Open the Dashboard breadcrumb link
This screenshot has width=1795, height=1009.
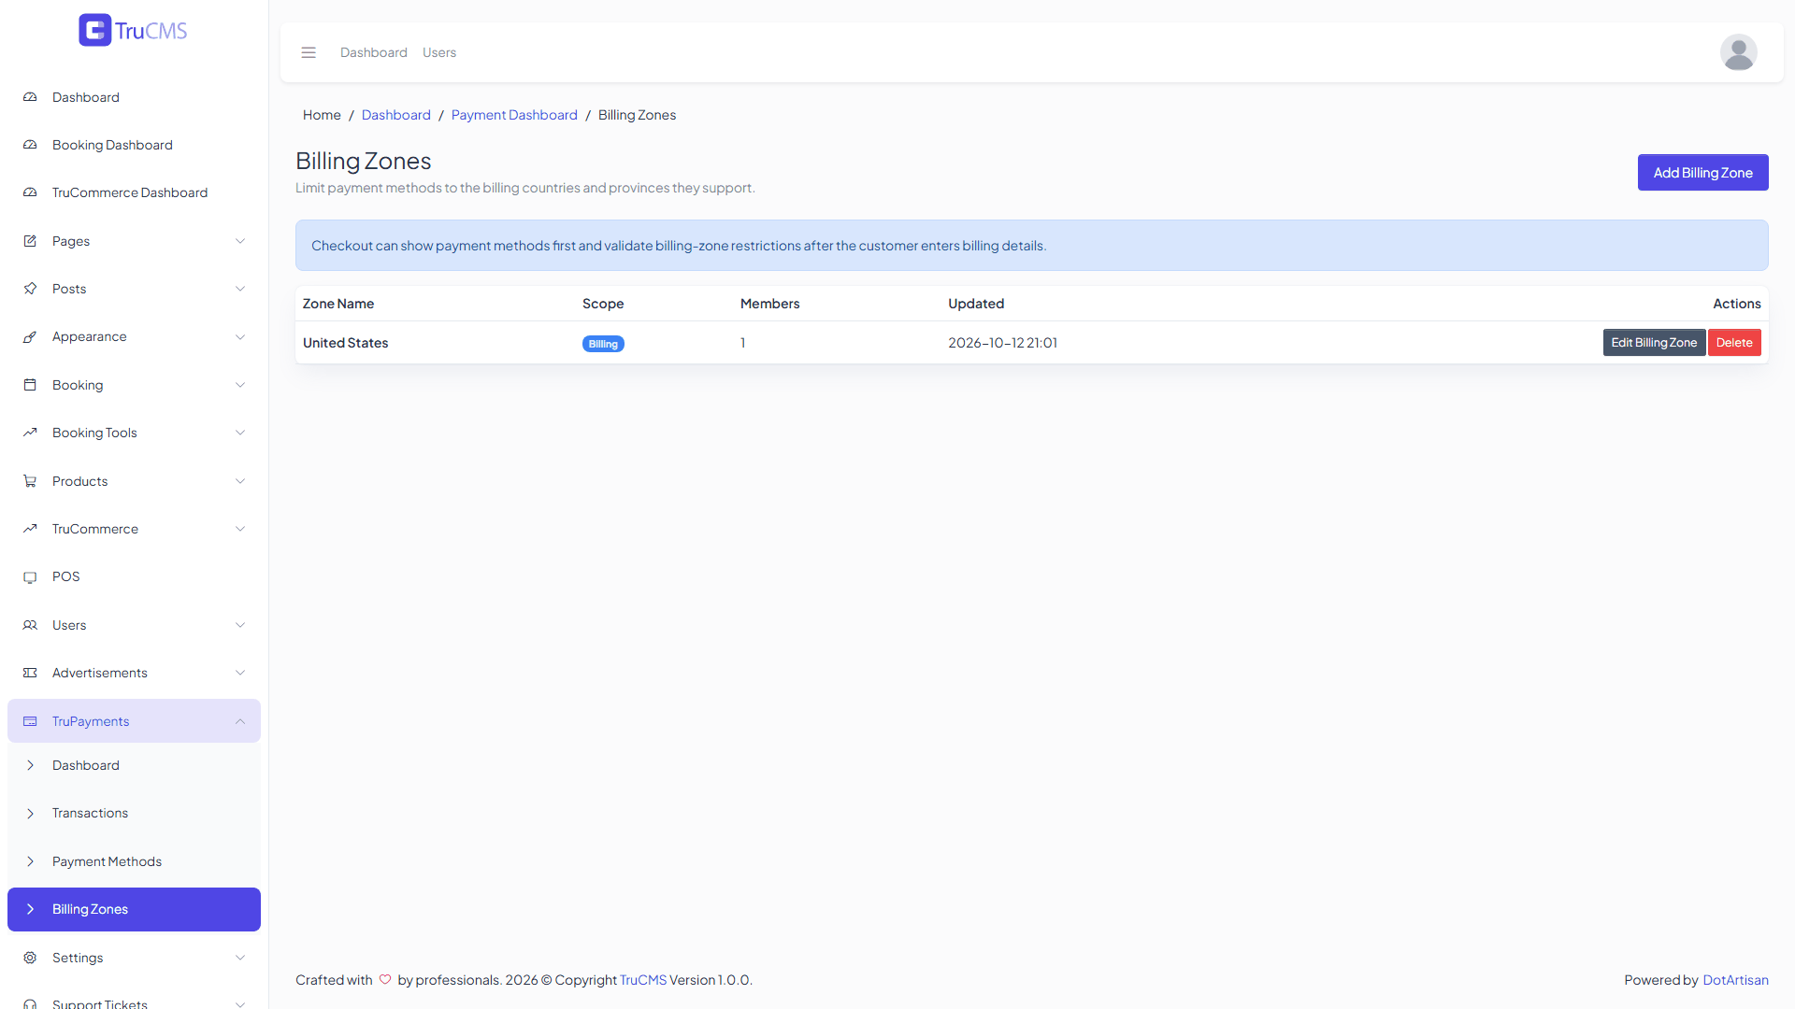click(396, 115)
